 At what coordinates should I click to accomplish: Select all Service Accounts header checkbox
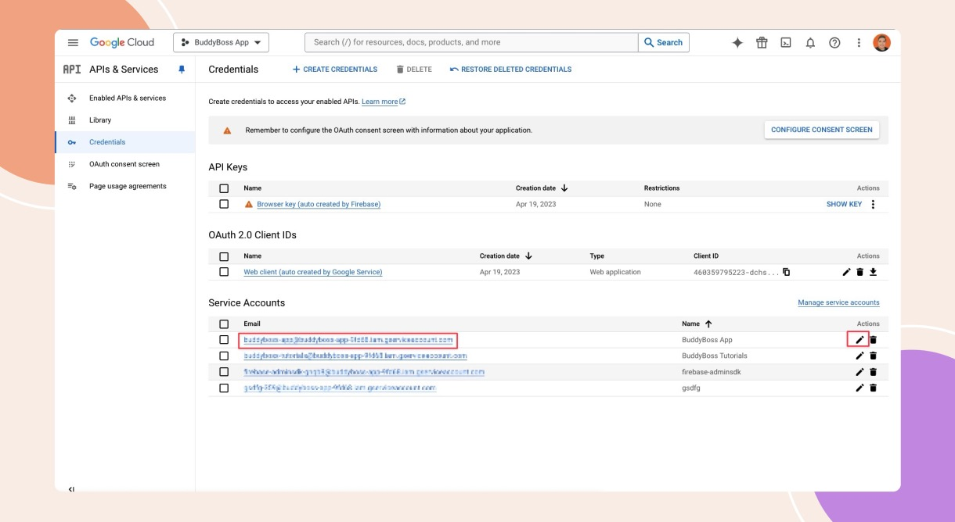[224, 324]
